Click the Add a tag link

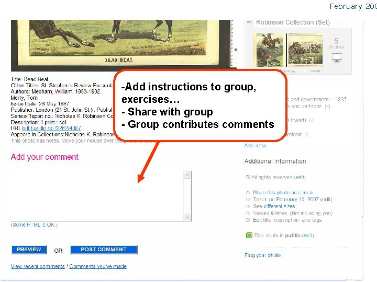click(x=256, y=146)
